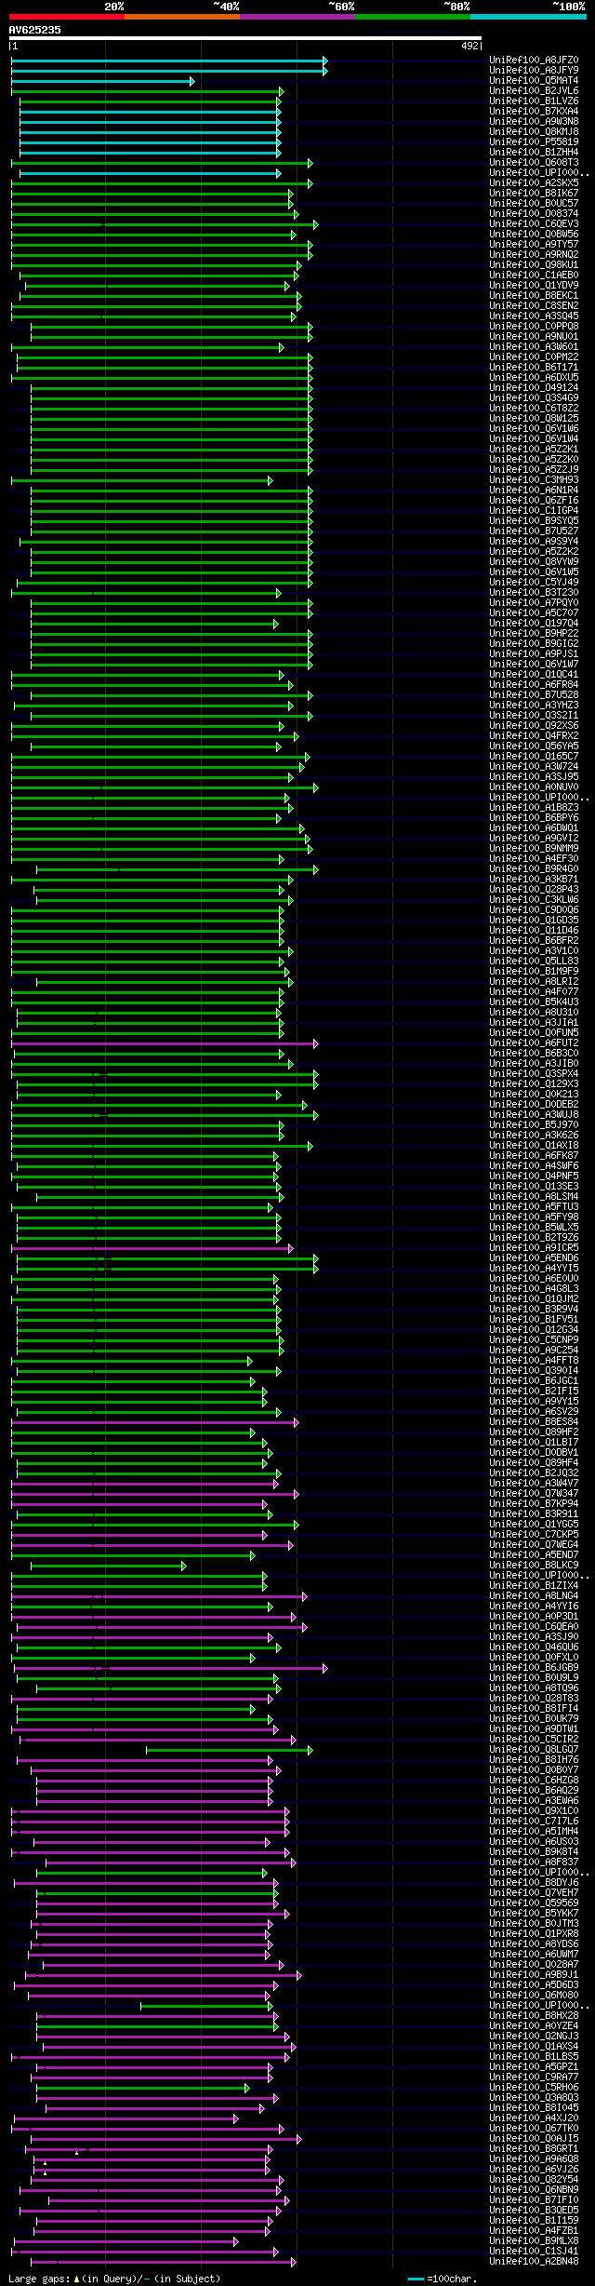Select label UniRef100_Q197Q4
595x2286 pixels.
[x=534, y=624]
